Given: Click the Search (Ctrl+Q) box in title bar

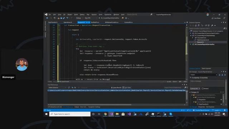Looking at the screenshot, I should pyautogui.click(x=140, y=14).
